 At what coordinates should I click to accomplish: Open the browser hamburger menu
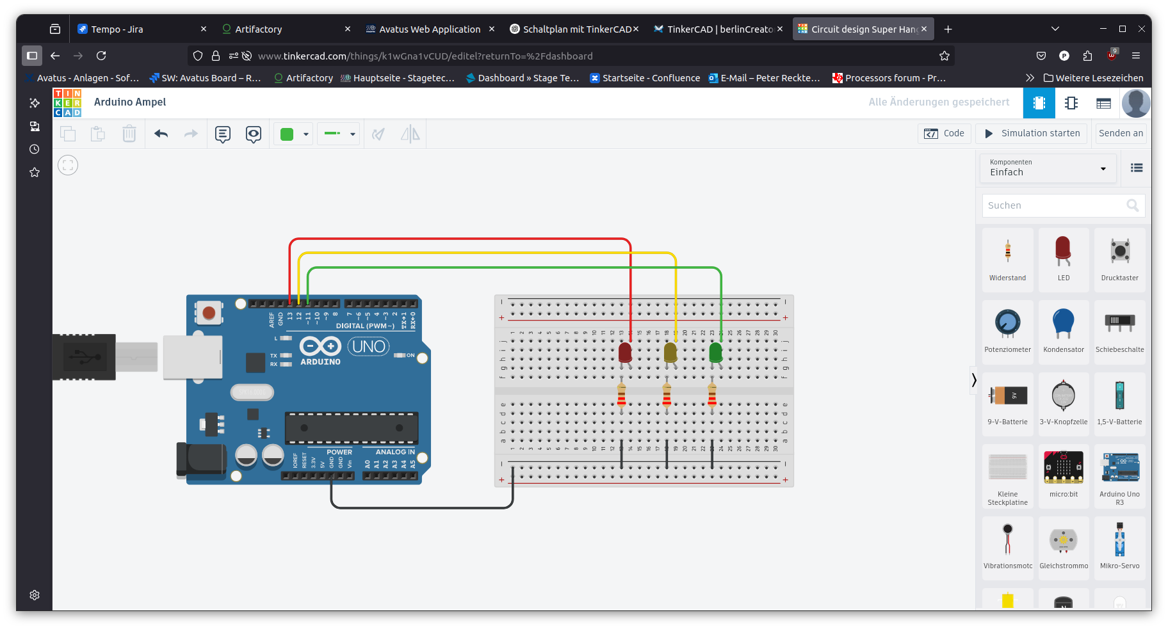[x=1136, y=56]
